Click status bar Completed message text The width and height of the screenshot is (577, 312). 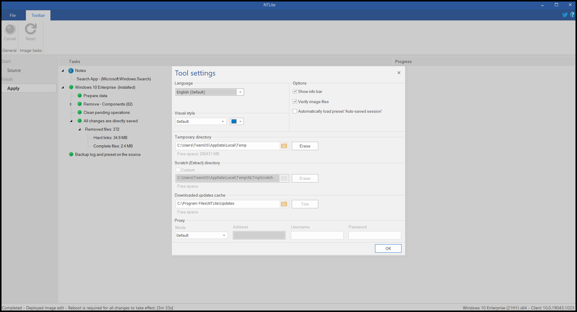87,308
